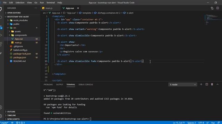The width and height of the screenshot is (222, 124).
Task: Click 'Ln 15, Col 71' in status bar
Action: point(179,123)
